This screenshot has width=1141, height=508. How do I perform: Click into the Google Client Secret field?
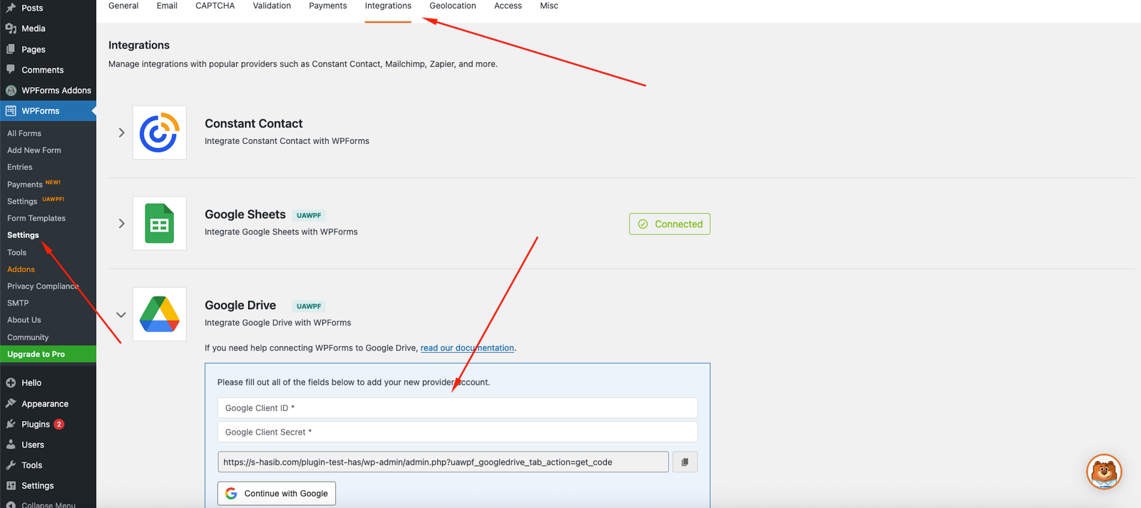click(457, 432)
